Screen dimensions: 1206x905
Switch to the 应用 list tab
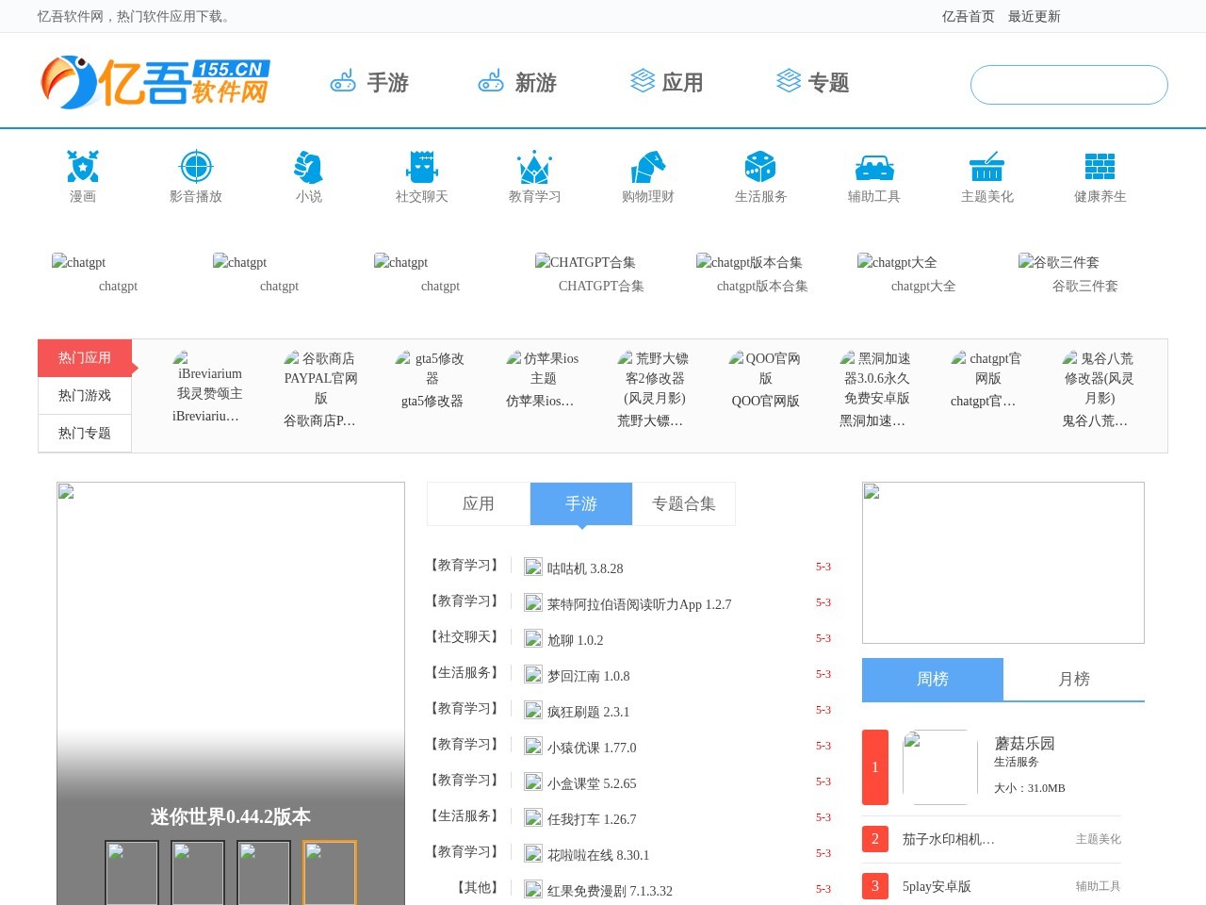(479, 503)
